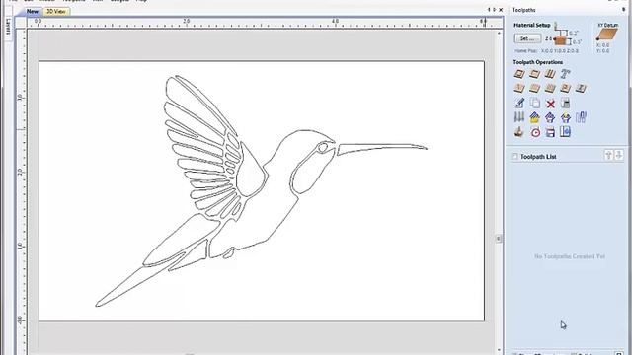632x355 pixels.
Task: Click the floppy disk Save toolpaths icon
Action: point(550,132)
